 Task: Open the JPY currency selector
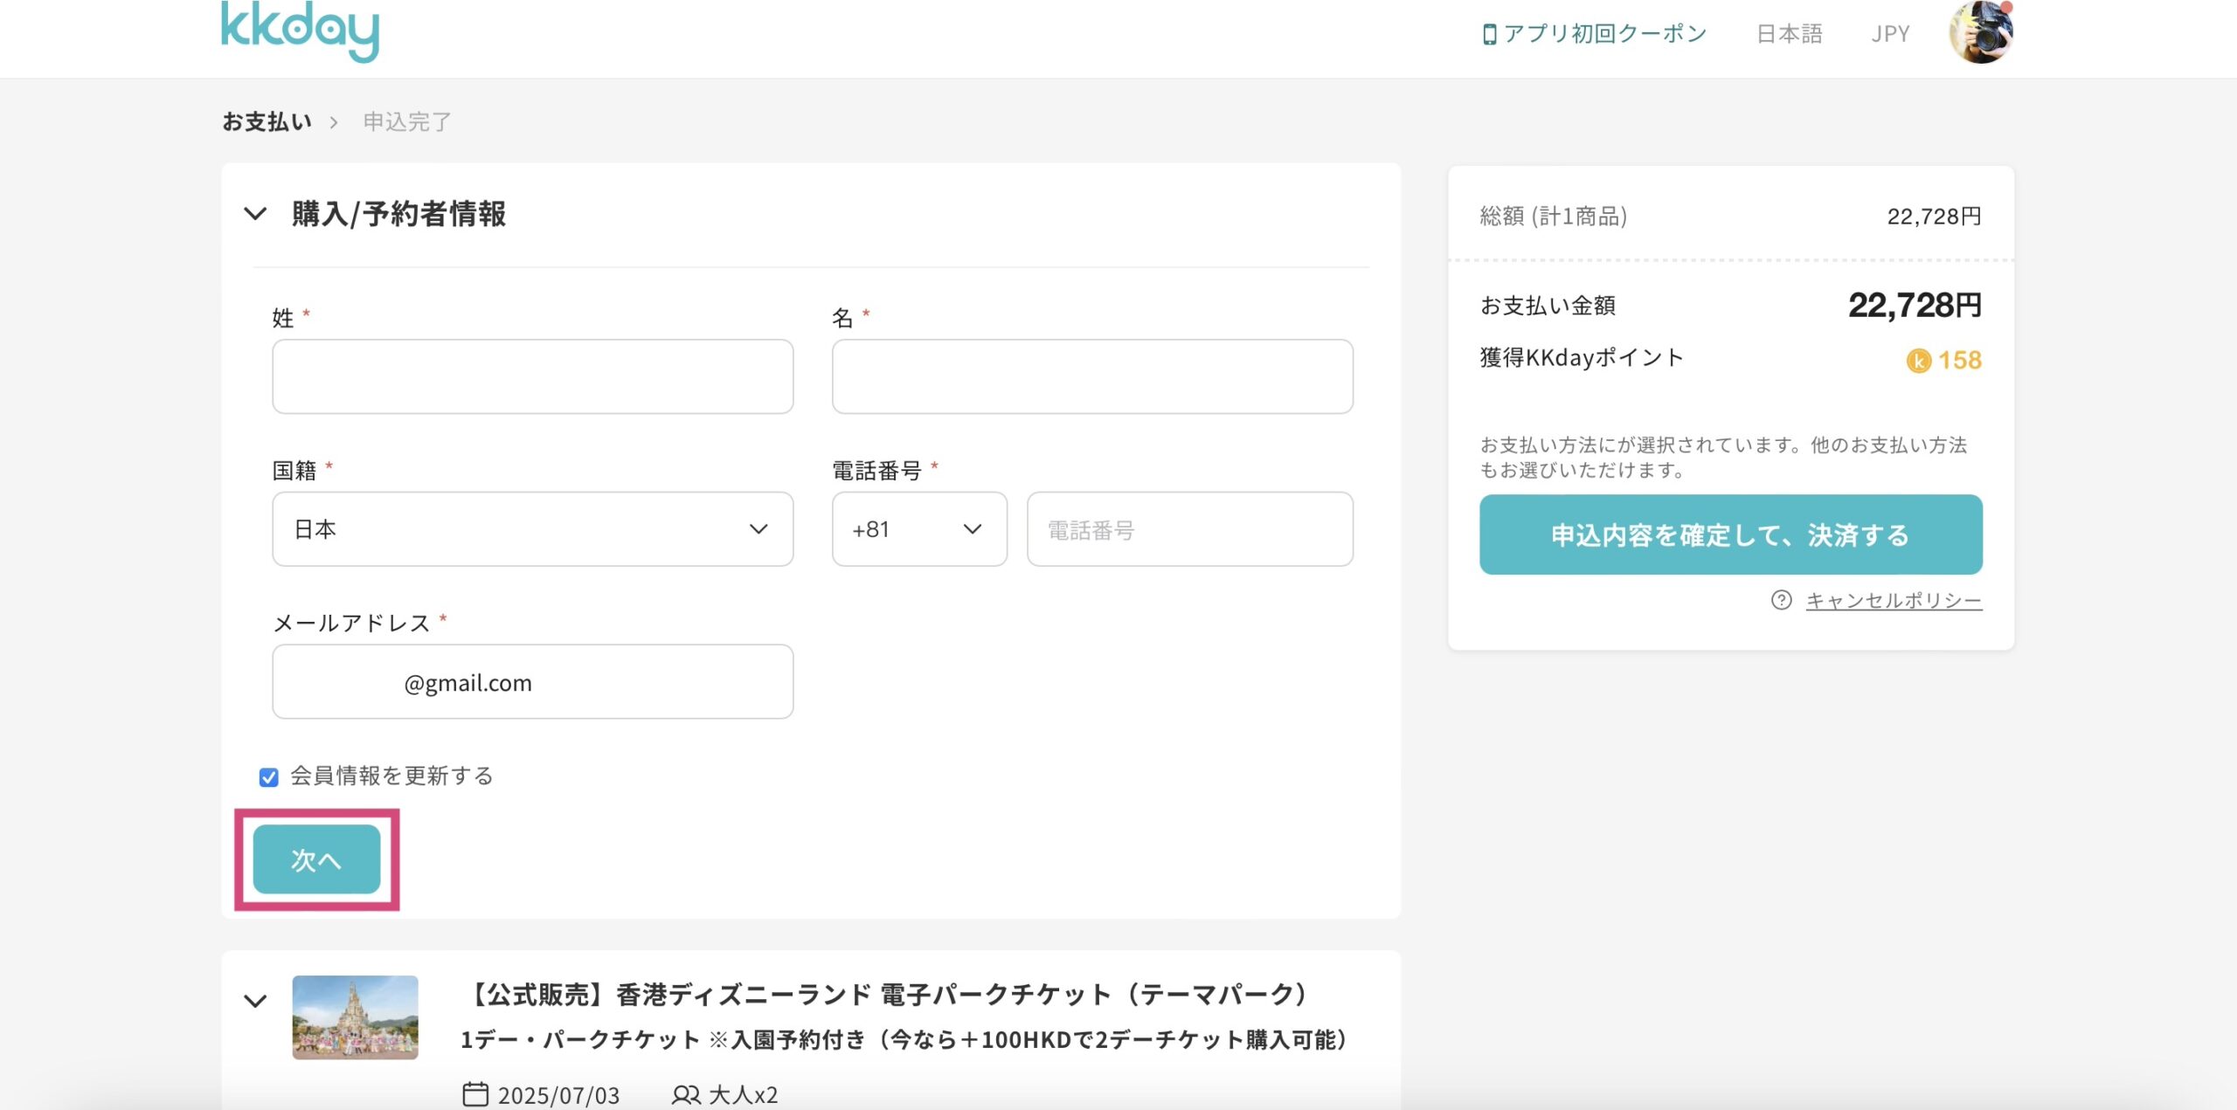click(x=1890, y=34)
